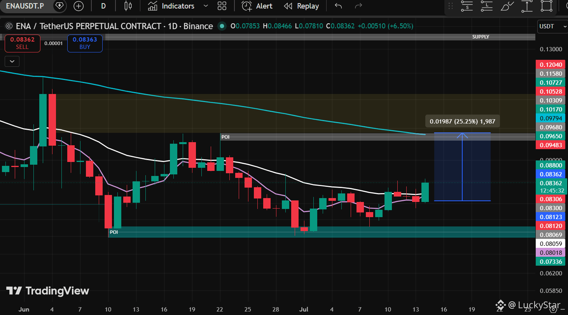This screenshot has width=568, height=315.
Task: Click the lower POI zone label
Action: click(114, 232)
